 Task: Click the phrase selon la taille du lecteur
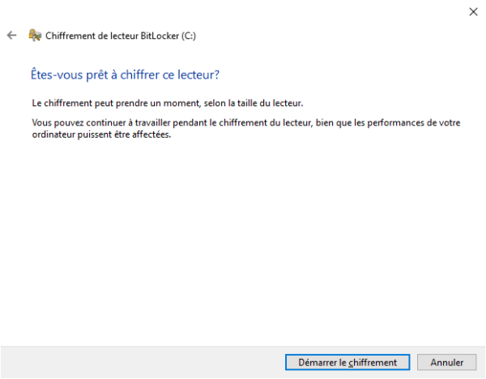[254, 103]
